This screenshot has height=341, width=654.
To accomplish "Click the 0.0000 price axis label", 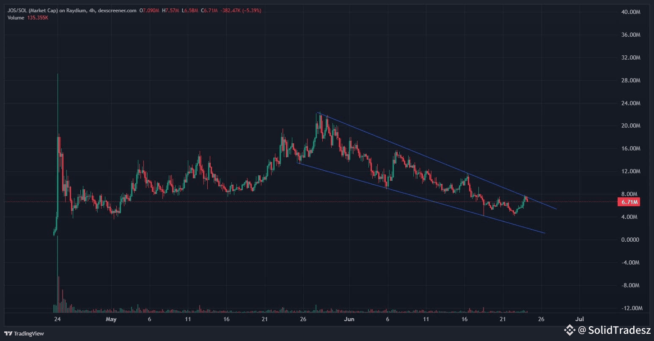I will (x=630, y=240).
